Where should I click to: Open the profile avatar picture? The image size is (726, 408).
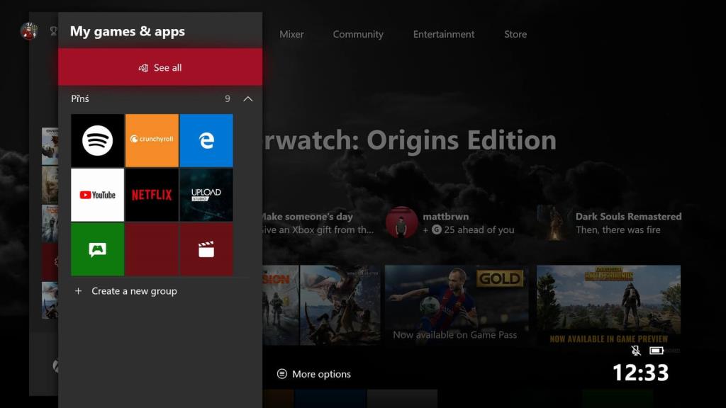(28, 31)
